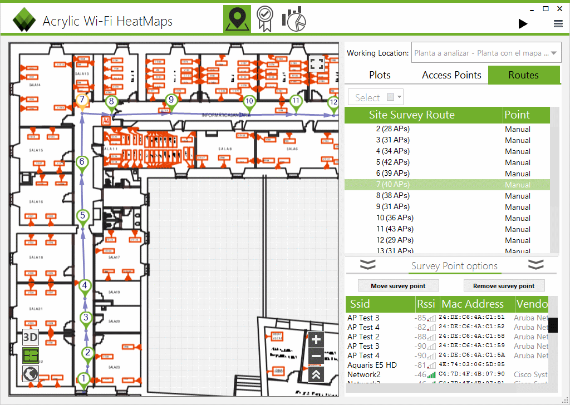Select the Aquaris E5 HD network row
Screen dimensions: 570x405
[x=447, y=365]
